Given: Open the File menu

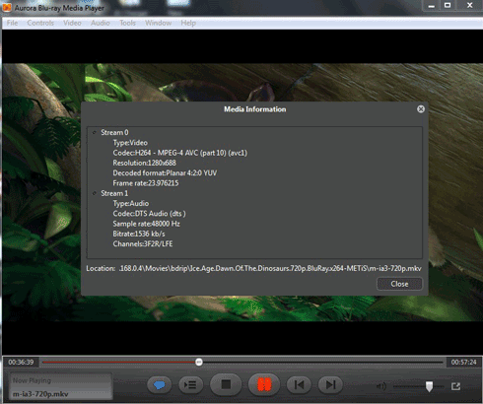Looking at the screenshot, I should point(12,23).
